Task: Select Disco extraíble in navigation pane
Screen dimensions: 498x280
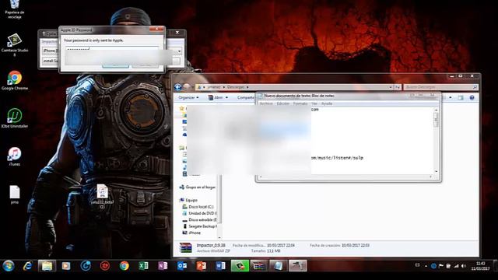Action: (199, 219)
